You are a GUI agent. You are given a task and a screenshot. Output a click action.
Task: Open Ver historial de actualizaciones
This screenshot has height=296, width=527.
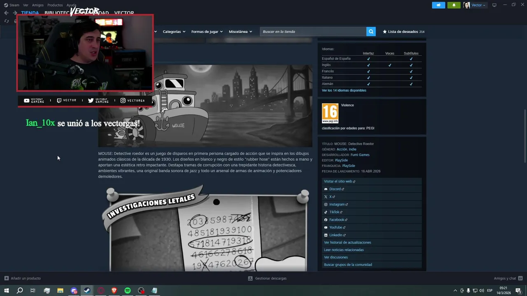coord(347,243)
